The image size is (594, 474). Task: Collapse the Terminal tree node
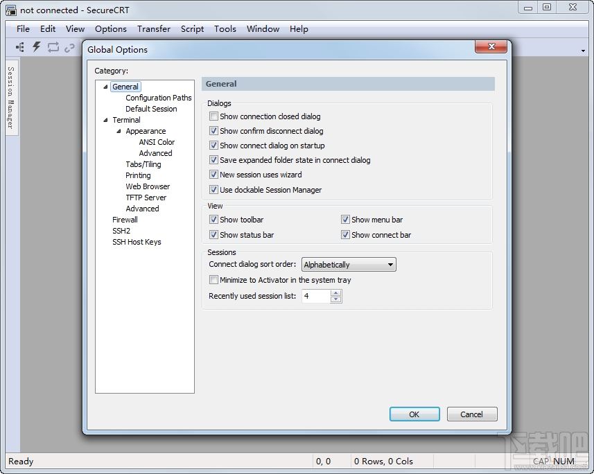(105, 120)
